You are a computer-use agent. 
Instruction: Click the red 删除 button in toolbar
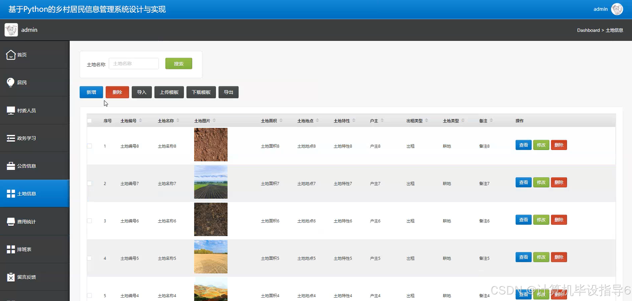(x=117, y=92)
